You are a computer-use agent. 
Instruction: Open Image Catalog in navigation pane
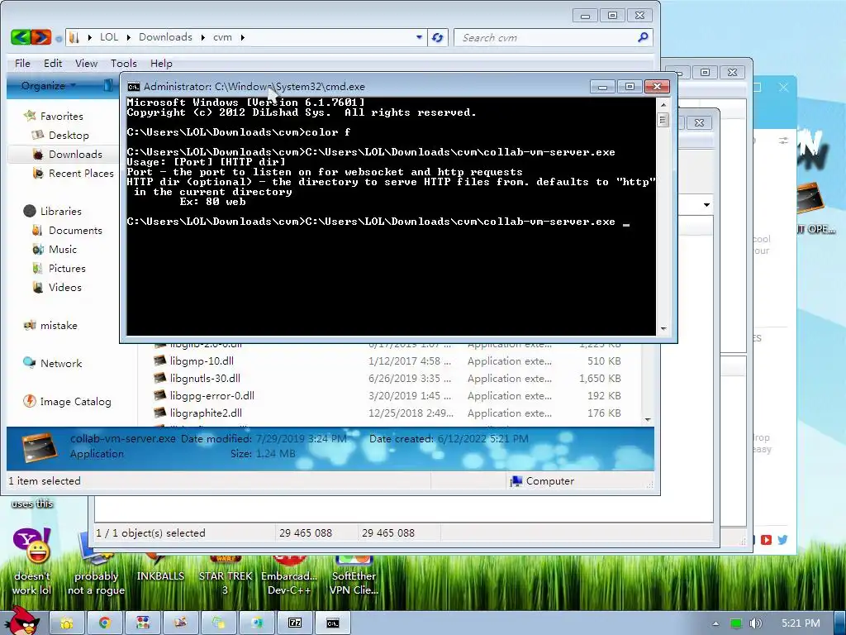[75, 402]
